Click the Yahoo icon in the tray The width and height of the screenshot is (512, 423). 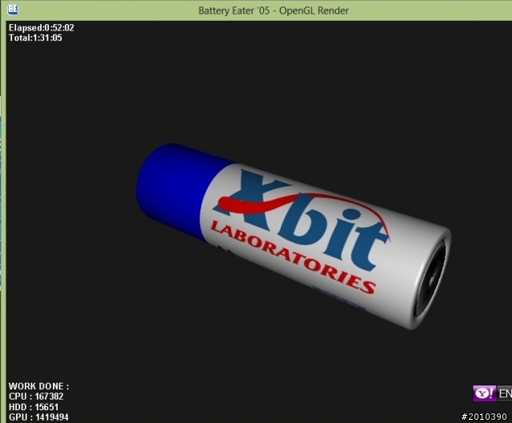484,393
